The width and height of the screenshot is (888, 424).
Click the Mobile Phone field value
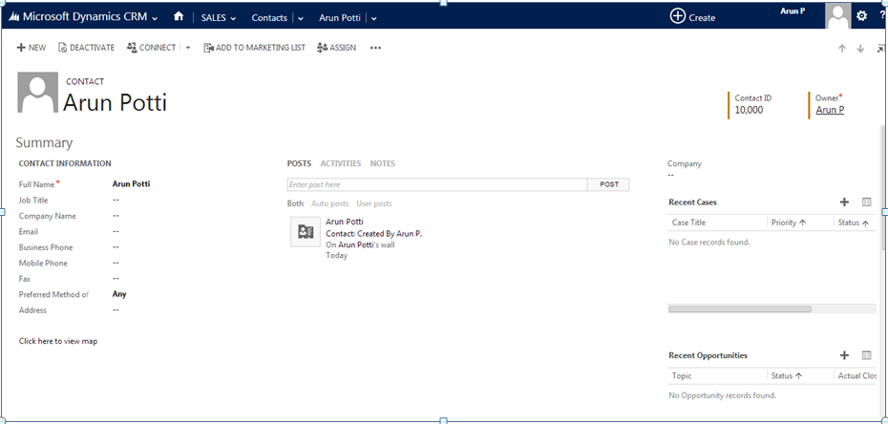pos(116,264)
